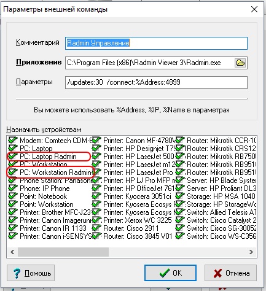Image resolution: width=266 pixels, height=291 pixels.
Task: Toggle Storage: HP MSA 1040 checkbox
Action: tap(180, 196)
